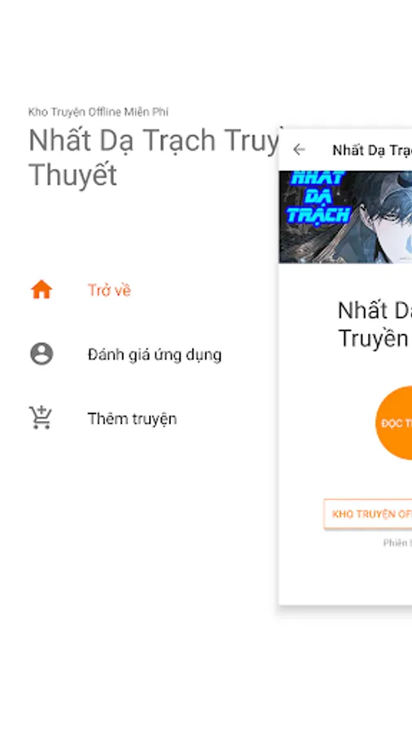Tap the add-to-cart icon
Screen dimensions: 412x733
point(41,418)
